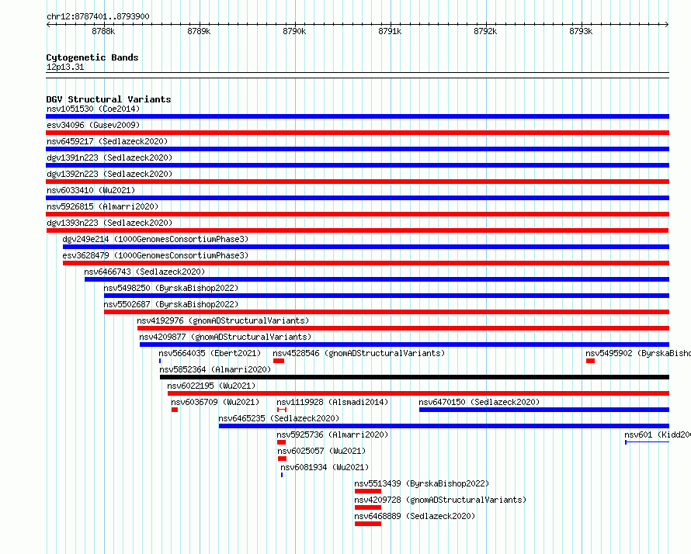Image resolution: width=691 pixels, height=554 pixels.
Task: Open nsv6468889 (Sedlazeck2020) label
Action: 415,516
